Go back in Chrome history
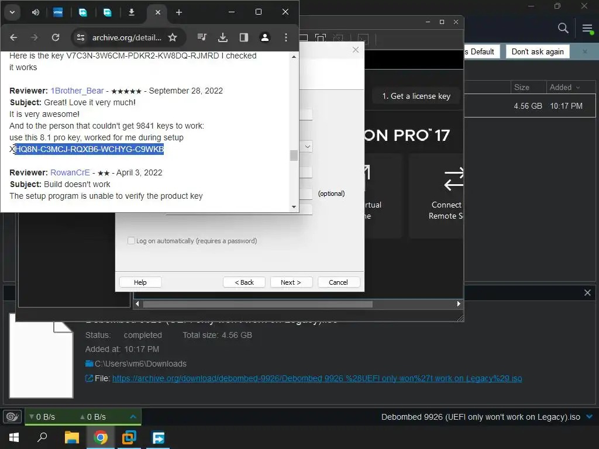The height and width of the screenshot is (449, 599). (x=14, y=37)
